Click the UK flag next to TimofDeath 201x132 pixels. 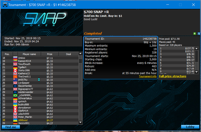(15, 64)
